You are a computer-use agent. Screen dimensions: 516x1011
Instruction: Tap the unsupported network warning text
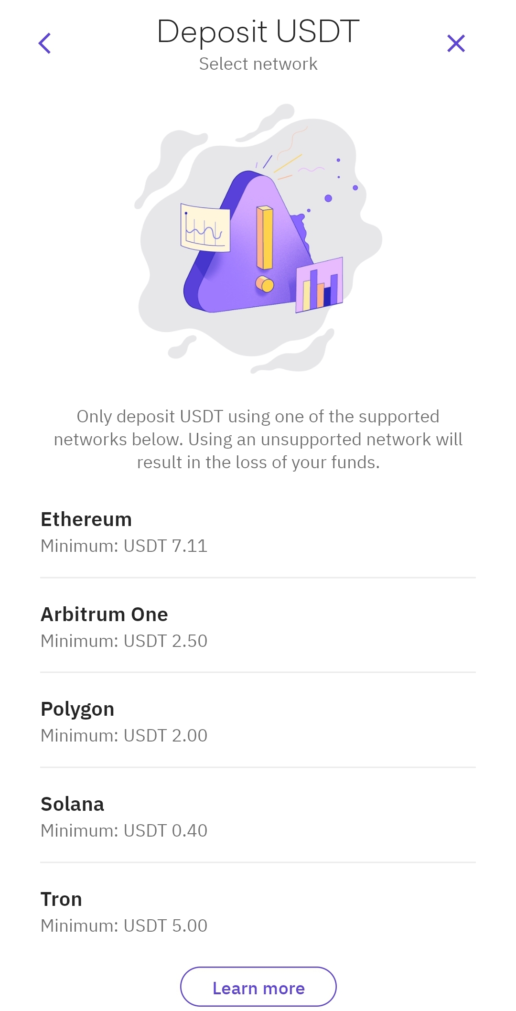(x=258, y=440)
